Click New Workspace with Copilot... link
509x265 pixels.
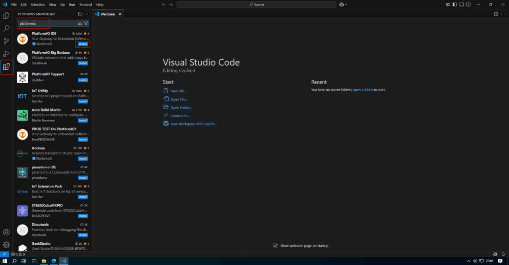(194, 124)
